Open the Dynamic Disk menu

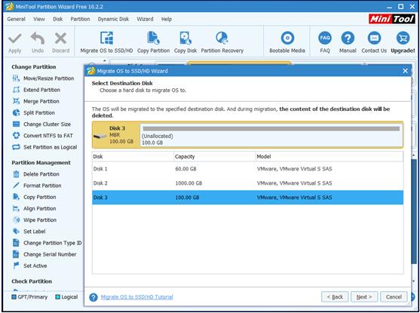click(113, 20)
